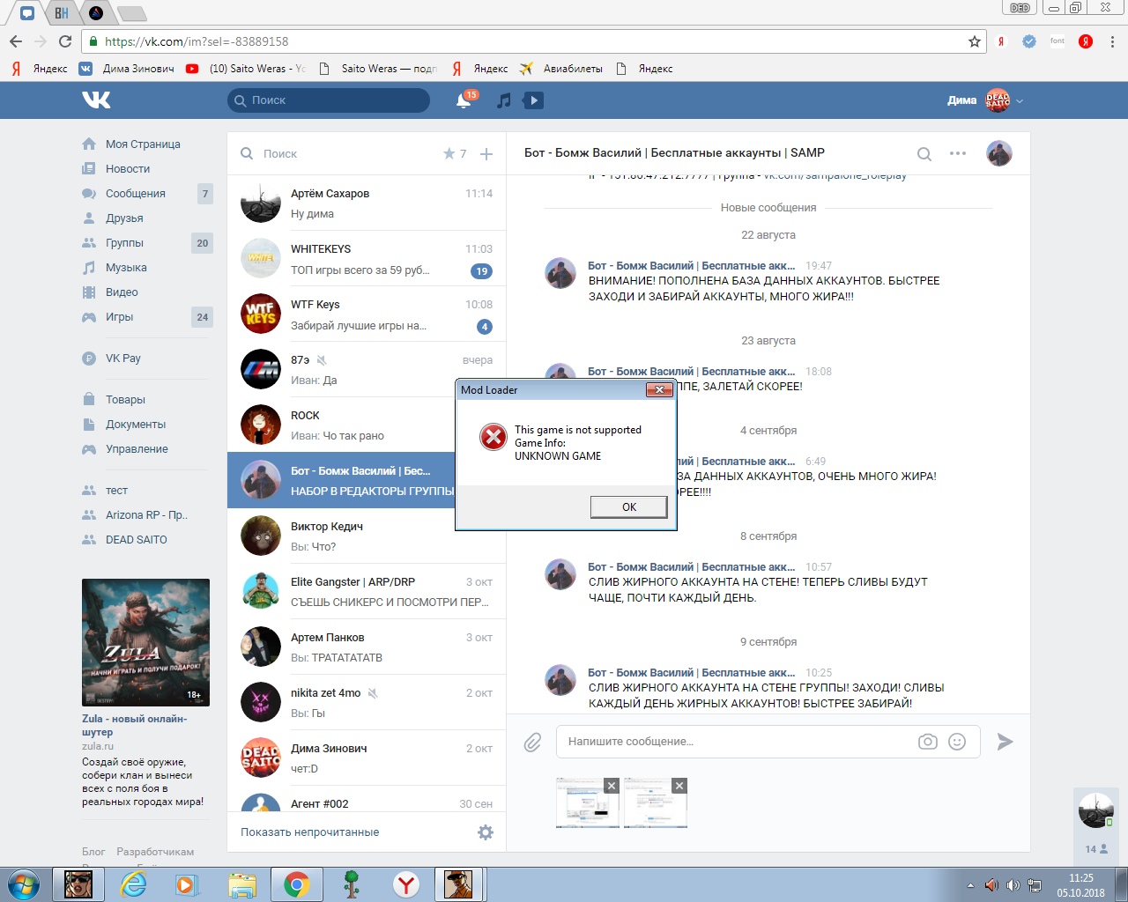Open notifications bell icon
Screen dimensions: 1128x902
464,100
